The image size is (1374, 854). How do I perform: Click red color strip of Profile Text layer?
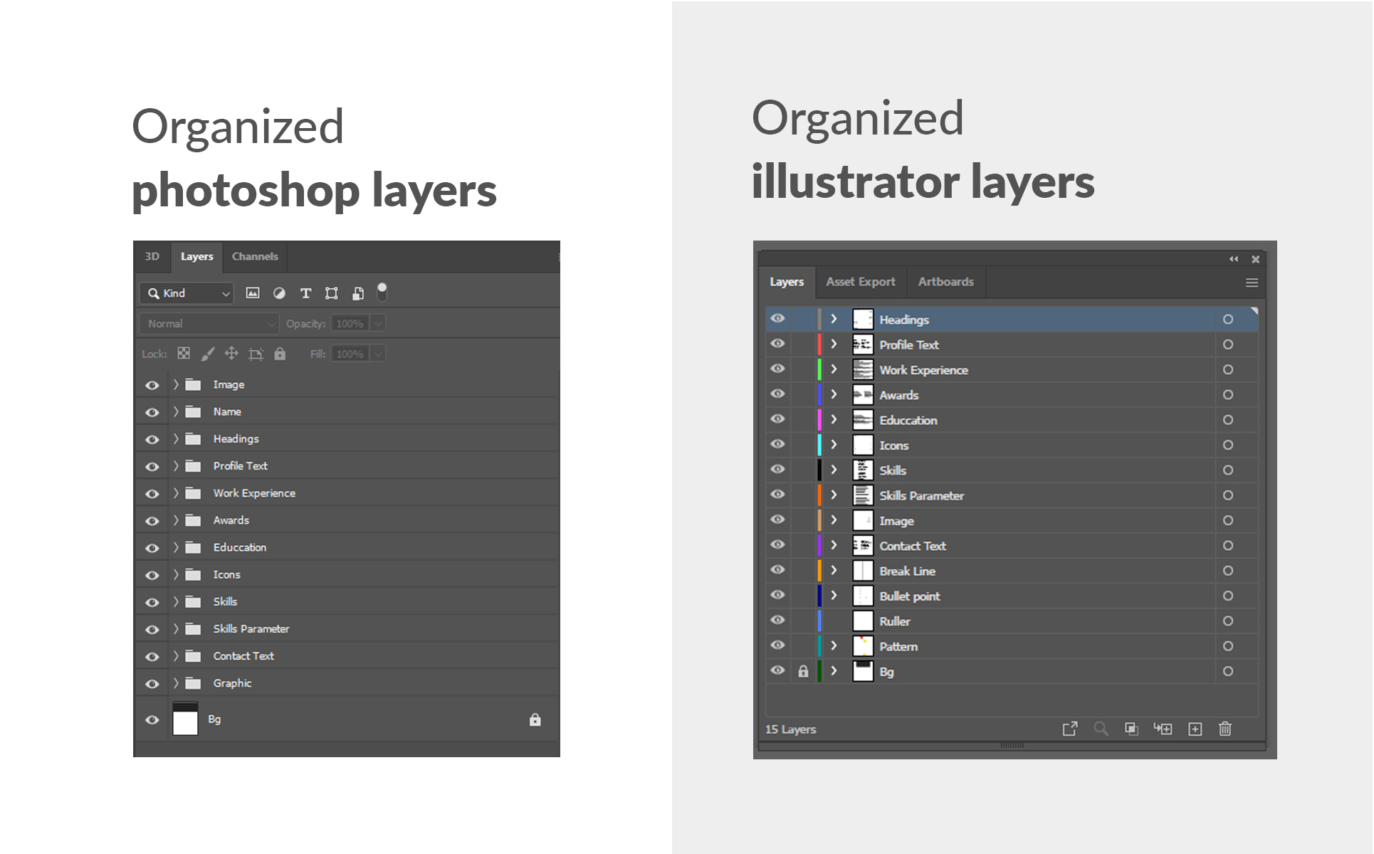(x=819, y=344)
